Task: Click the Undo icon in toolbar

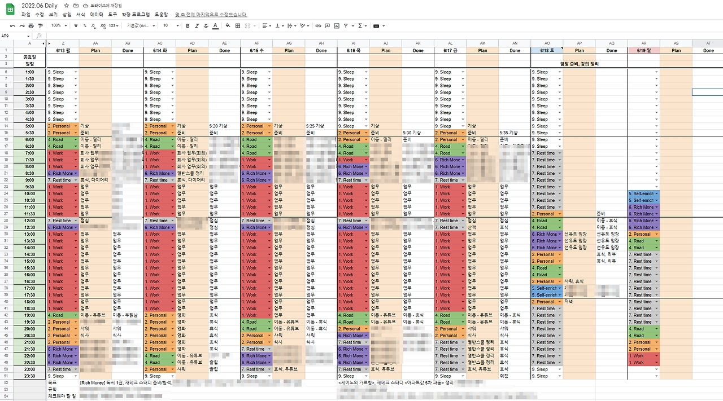Action: 12,25
